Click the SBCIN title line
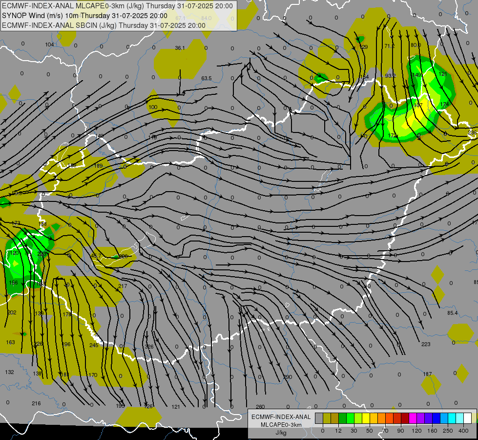Viewport: 478px width, 440px height. click(x=104, y=25)
